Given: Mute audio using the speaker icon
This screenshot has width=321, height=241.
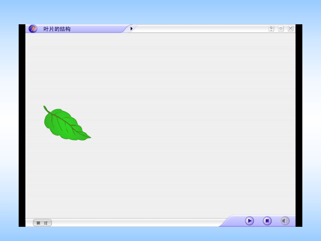Looking at the screenshot, I should tap(285, 221).
